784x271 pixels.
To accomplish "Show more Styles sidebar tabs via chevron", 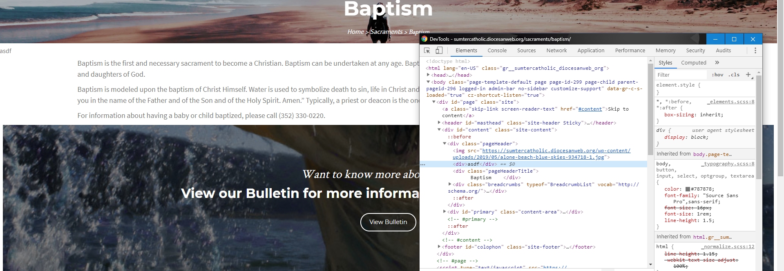I will pos(717,62).
